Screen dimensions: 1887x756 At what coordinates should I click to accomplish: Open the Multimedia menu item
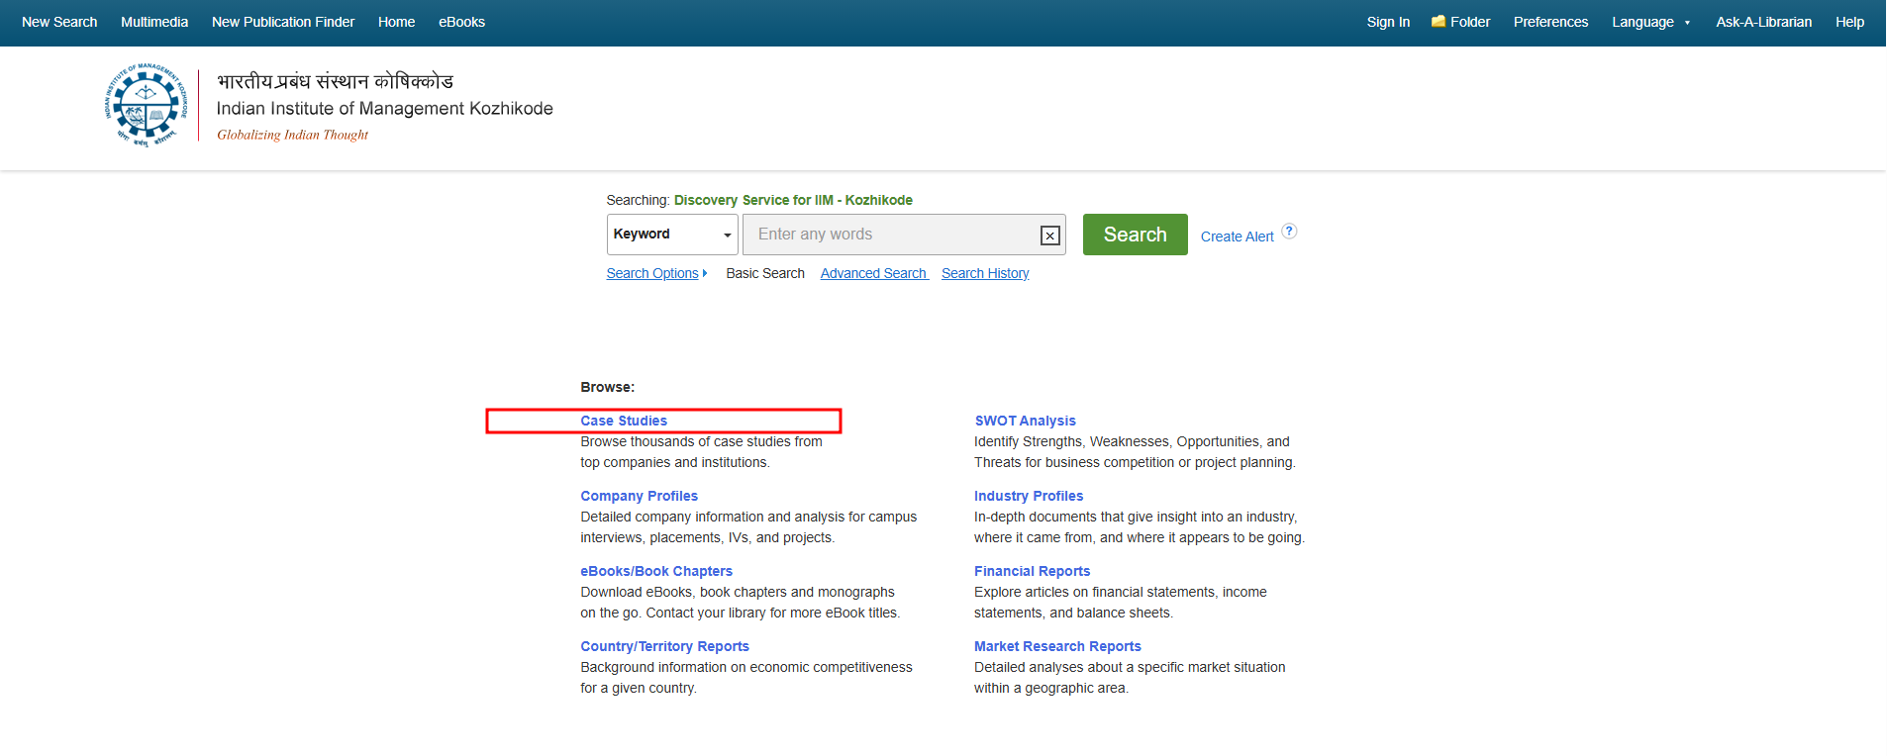154,22
